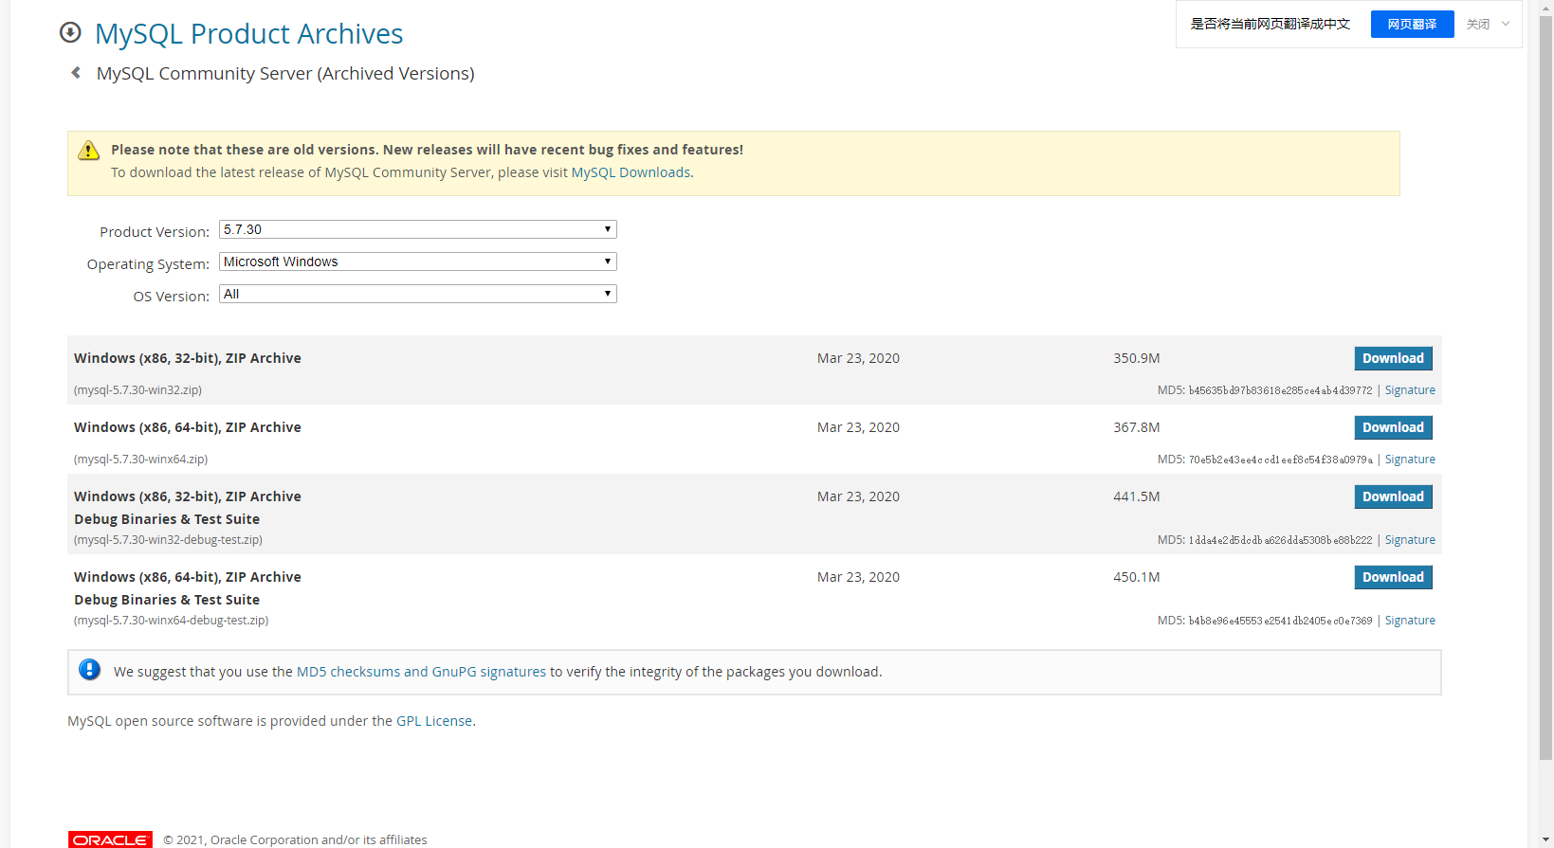The image size is (1554, 848).
Task: Open the Operating System Microsoft Windows dropdown
Action: tap(418, 262)
